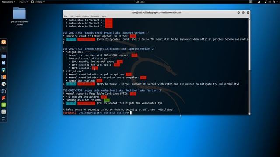Click the 'Mitigation 2' line

[x=73, y=72]
